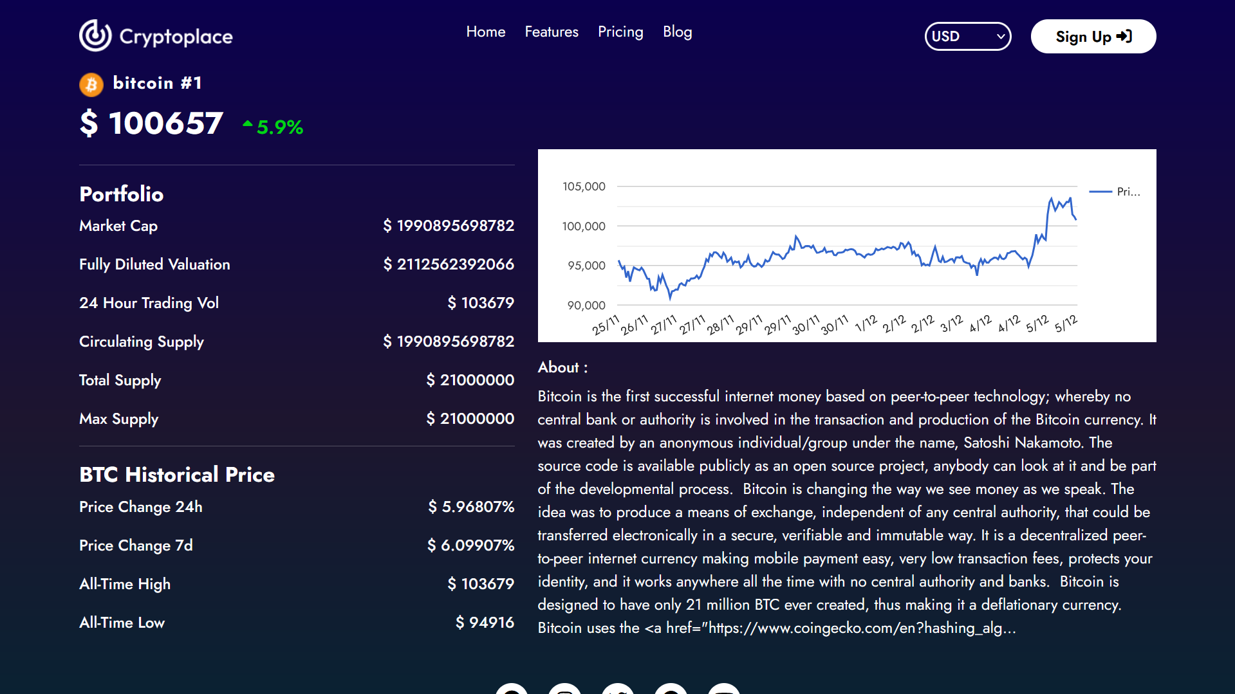Viewport: 1235px width, 694px height.
Task: Click the 'Pri...' legend label in chart
Action: coord(1128,192)
